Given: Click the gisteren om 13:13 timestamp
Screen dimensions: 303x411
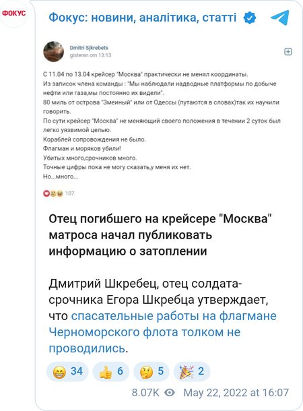Looking at the screenshot, I should coord(90,55).
